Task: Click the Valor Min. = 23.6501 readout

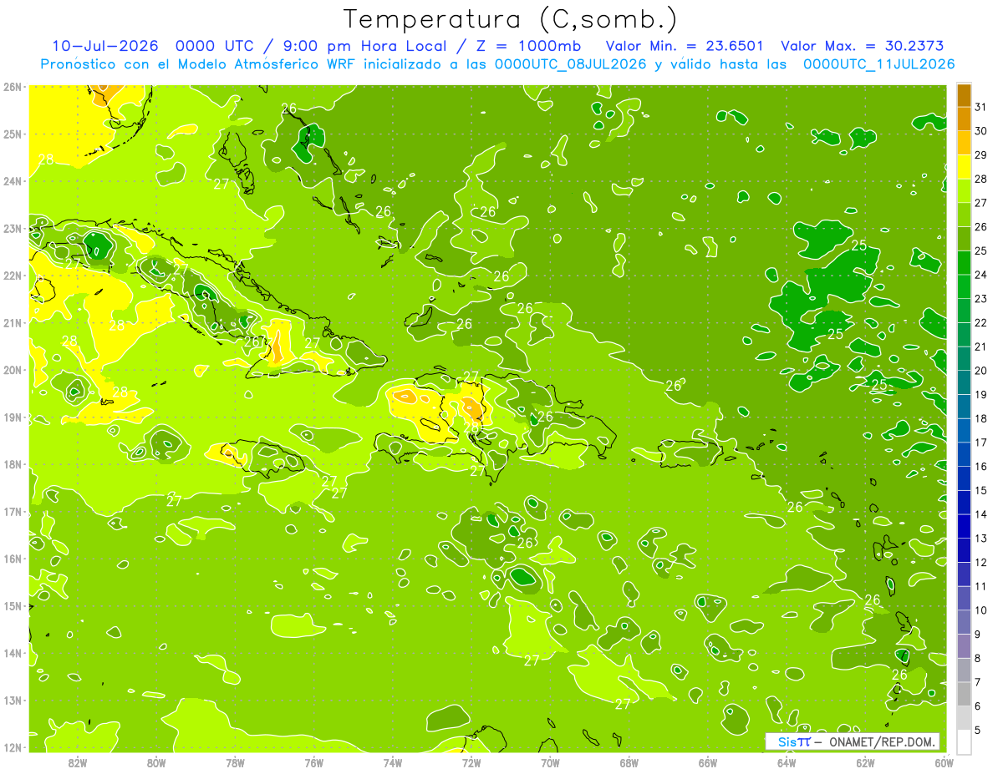Action: pos(684,46)
